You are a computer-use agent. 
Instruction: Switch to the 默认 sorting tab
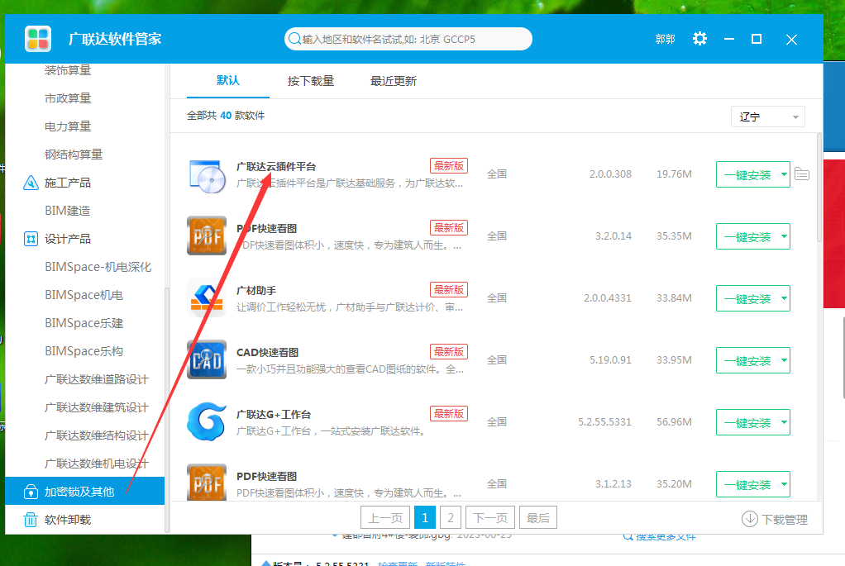(228, 81)
